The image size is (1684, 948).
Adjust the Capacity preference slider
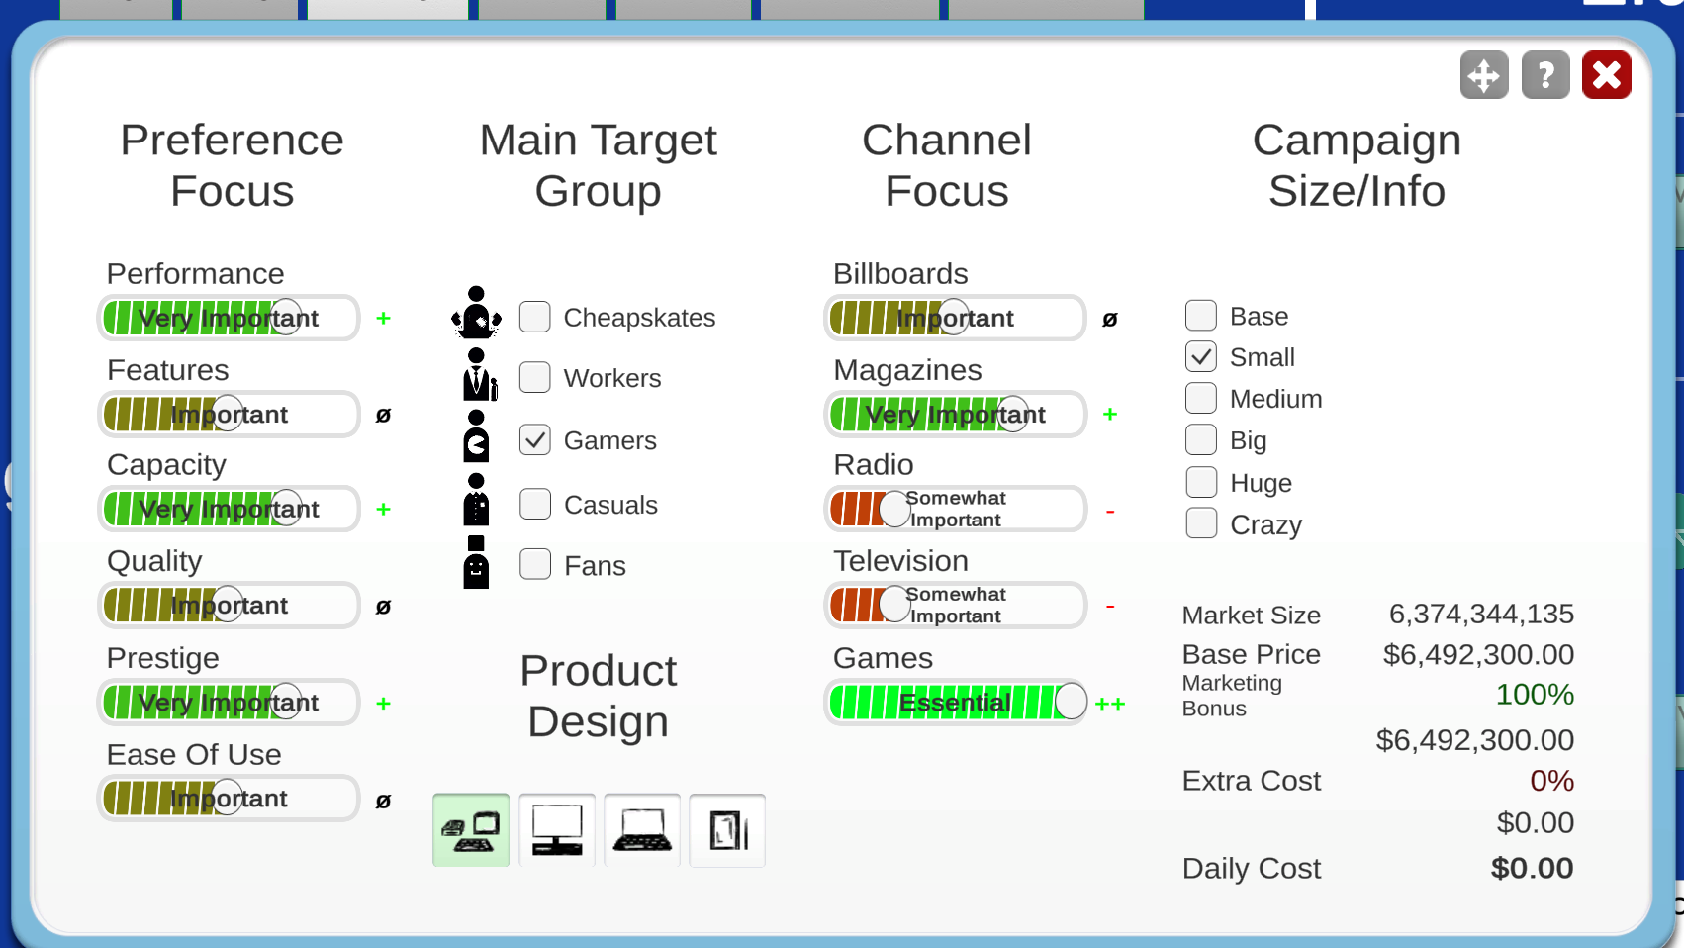pyautogui.click(x=229, y=509)
